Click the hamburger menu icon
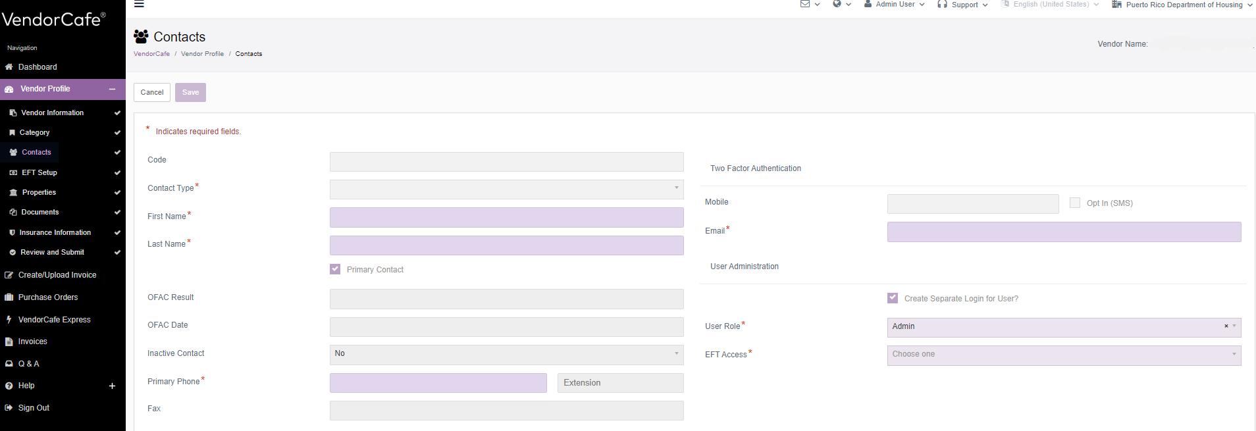1256x431 pixels. (x=139, y=4)
